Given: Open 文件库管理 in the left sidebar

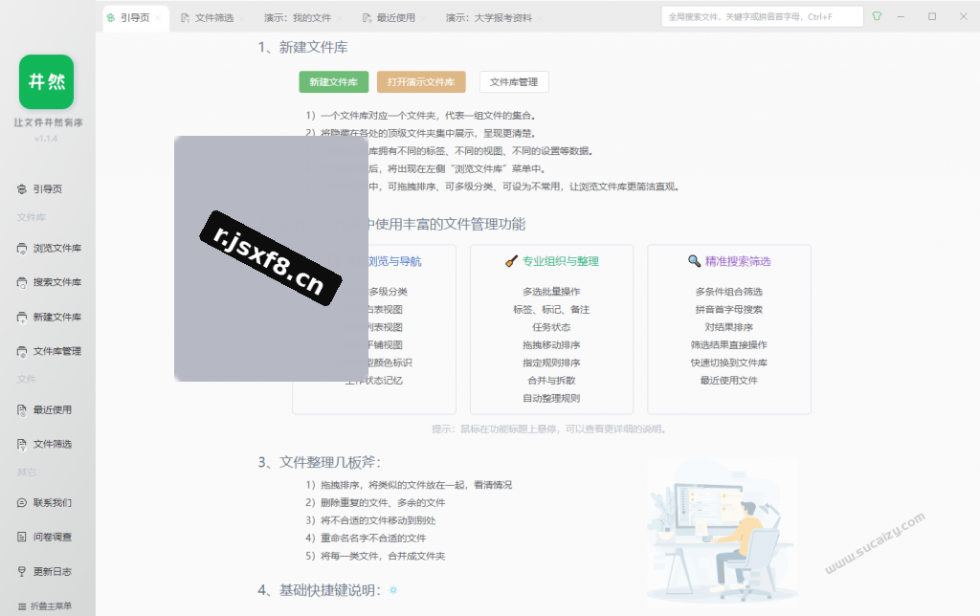Looking at the screenshot, I should [x=49, y=351].
